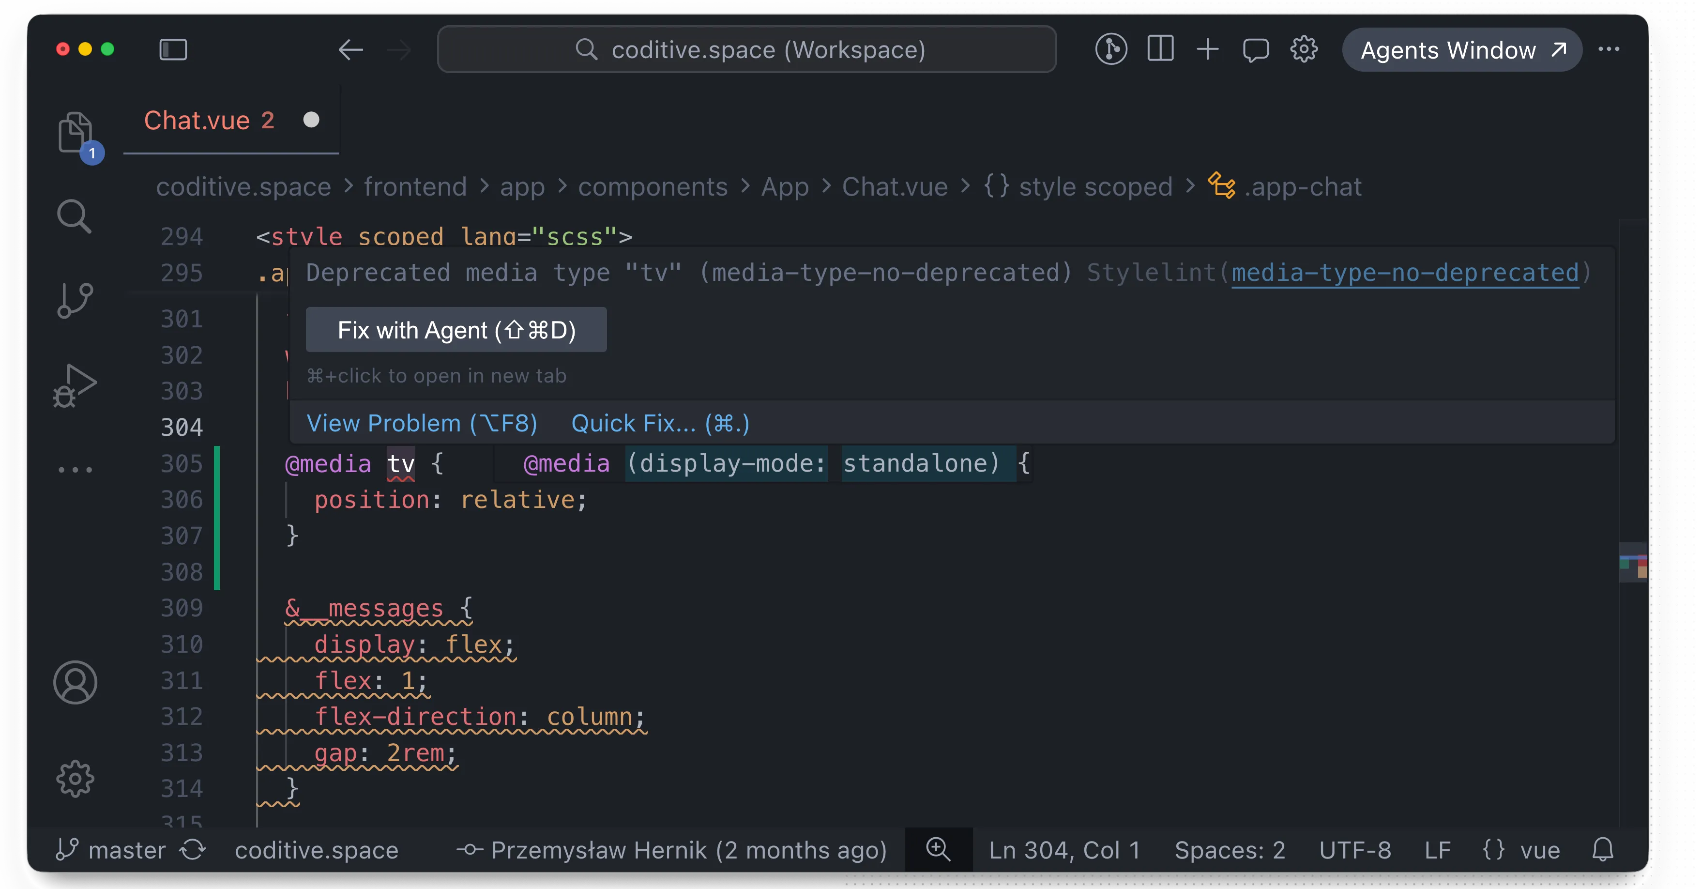Go forward with the right arrow
This screenshot has height=889, width=1701.
click(x=398, y=49)
